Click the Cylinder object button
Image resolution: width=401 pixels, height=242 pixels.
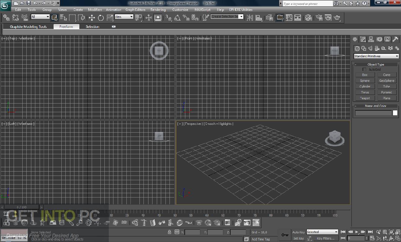pyautogui.click(x=365, y=87)
